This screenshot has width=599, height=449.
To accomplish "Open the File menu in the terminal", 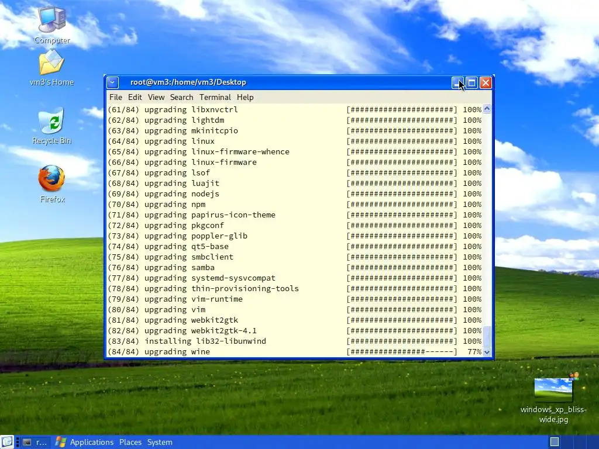I will 116,98.
